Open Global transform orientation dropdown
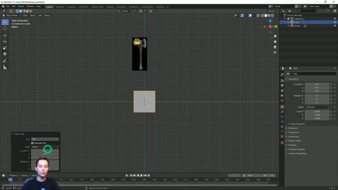 coord(125,11)
